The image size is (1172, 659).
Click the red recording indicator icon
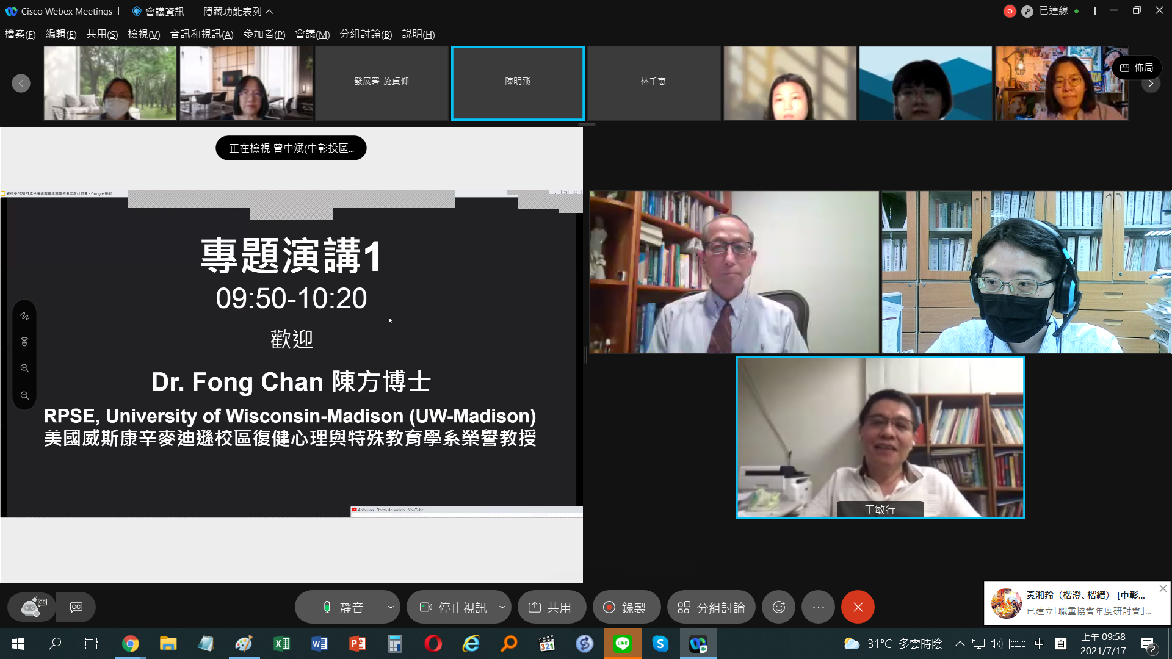[1010, 12]
